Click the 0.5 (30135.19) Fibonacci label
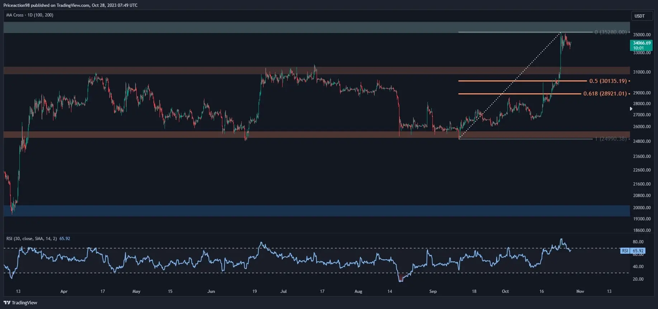This screenshot has width=658, height=309. [x=608, y=81]
